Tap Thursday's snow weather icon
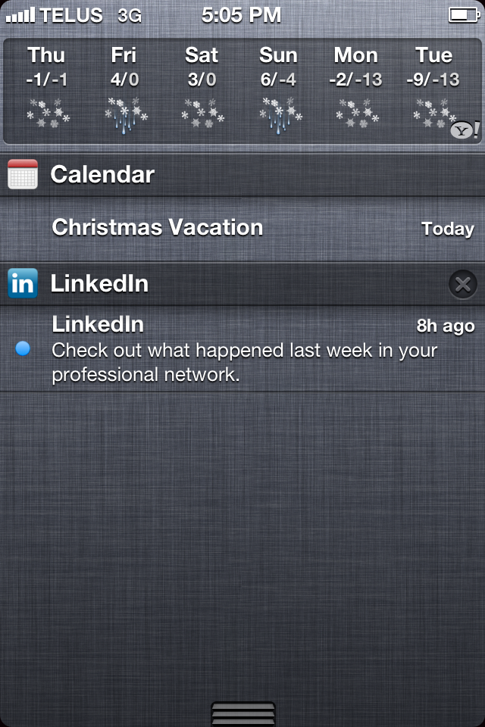Screen dimensions: 485x727 pos(48,114)
